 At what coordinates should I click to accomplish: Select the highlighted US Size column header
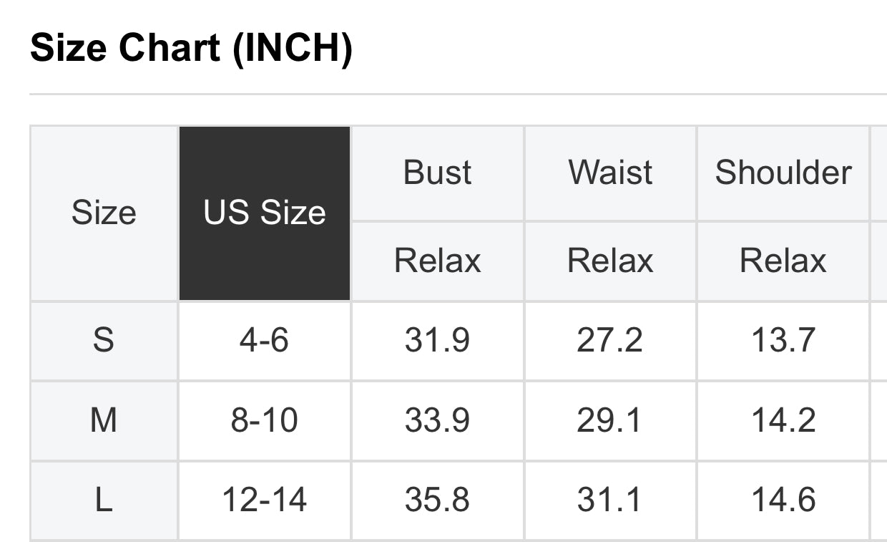pyautogui.click(x=265, y=213)
